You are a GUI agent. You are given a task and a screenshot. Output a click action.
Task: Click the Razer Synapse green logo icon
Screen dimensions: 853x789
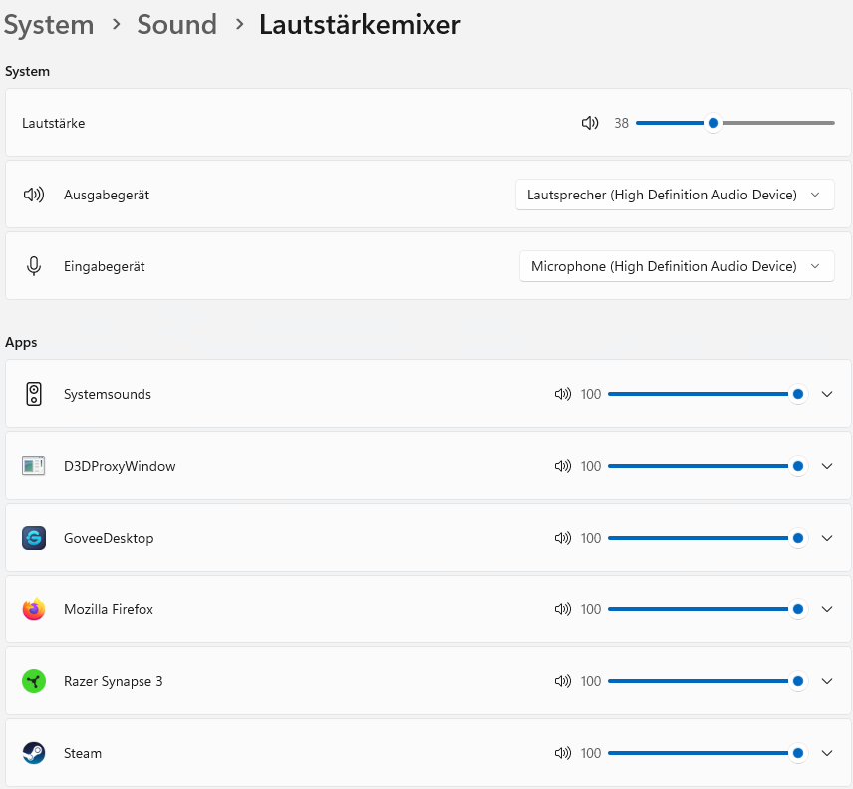click(34, 681)
